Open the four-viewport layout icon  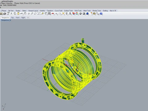[49, 14]
